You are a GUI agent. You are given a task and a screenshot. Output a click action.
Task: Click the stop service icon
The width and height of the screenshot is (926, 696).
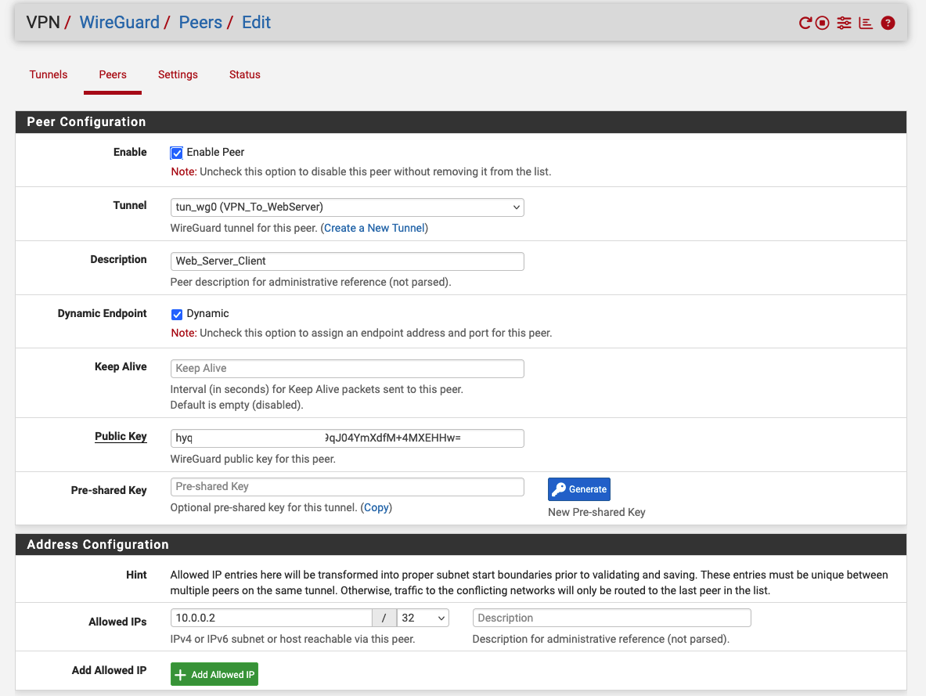click(x=822, y=23)
